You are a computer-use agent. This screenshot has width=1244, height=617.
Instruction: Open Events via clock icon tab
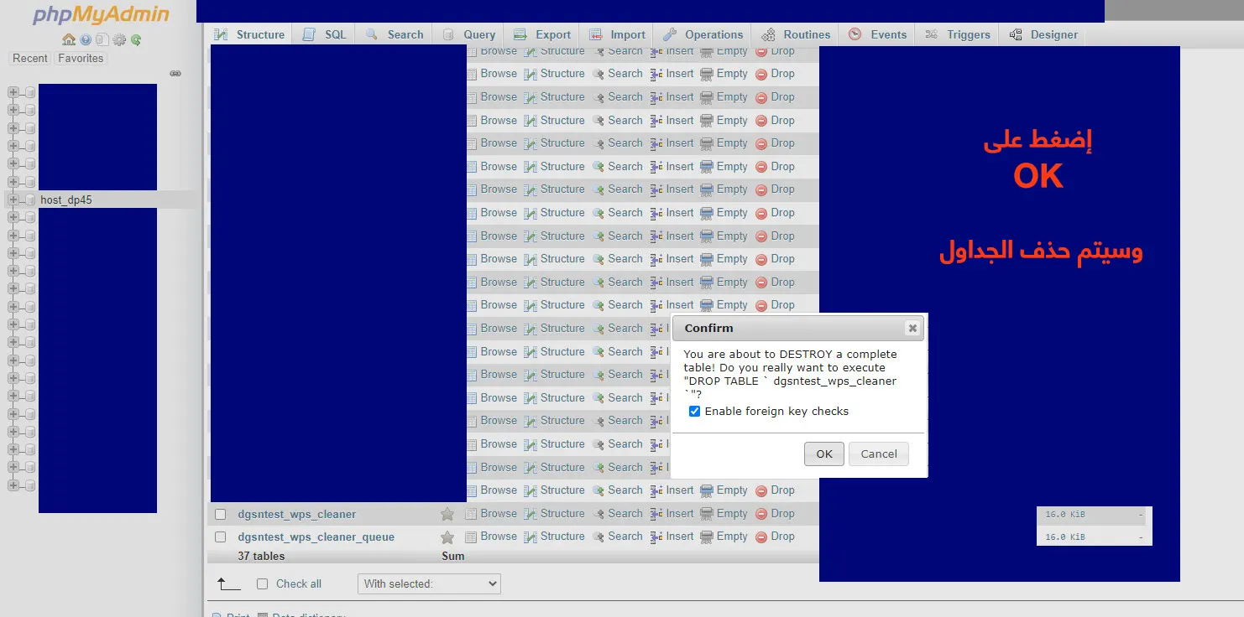[855, 34]
